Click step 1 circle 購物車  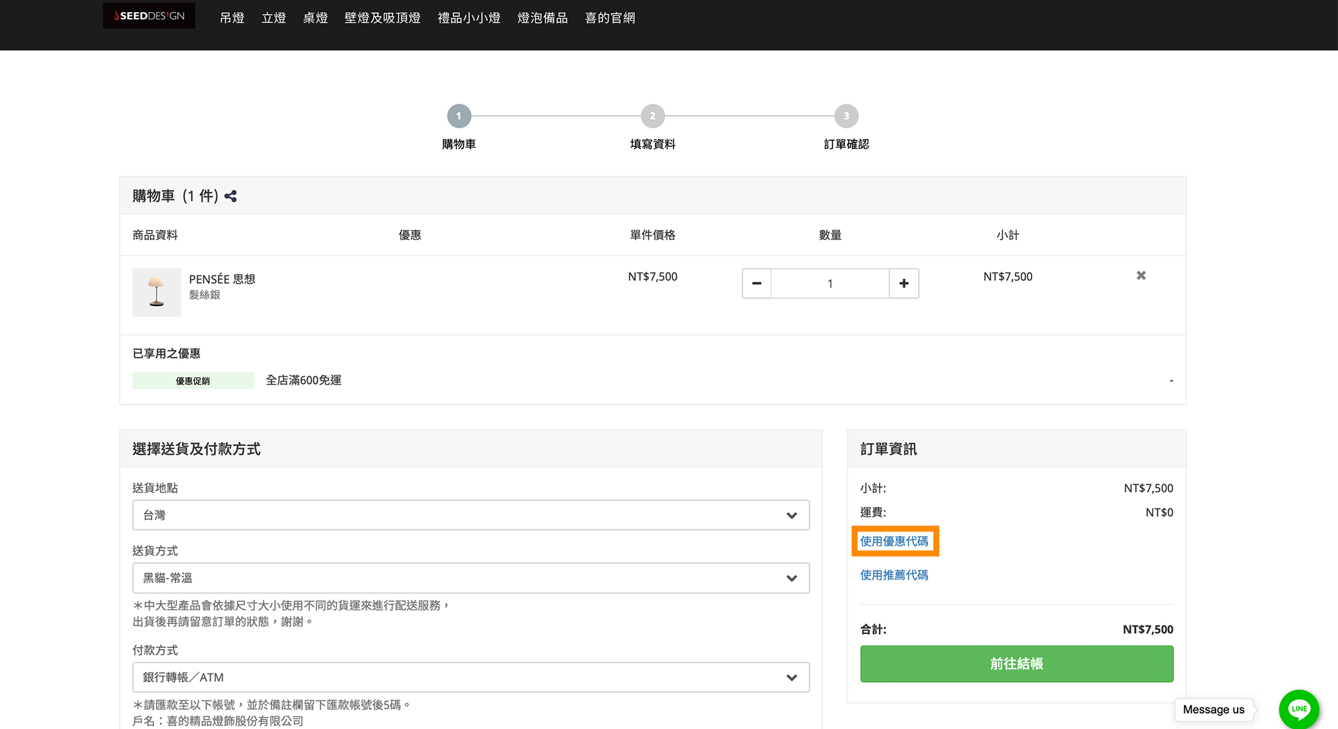pyautogui.click(x=459, y=116)
